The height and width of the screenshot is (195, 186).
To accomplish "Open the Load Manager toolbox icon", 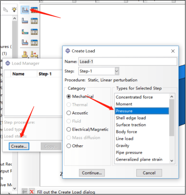I will [x=34, y=10].
